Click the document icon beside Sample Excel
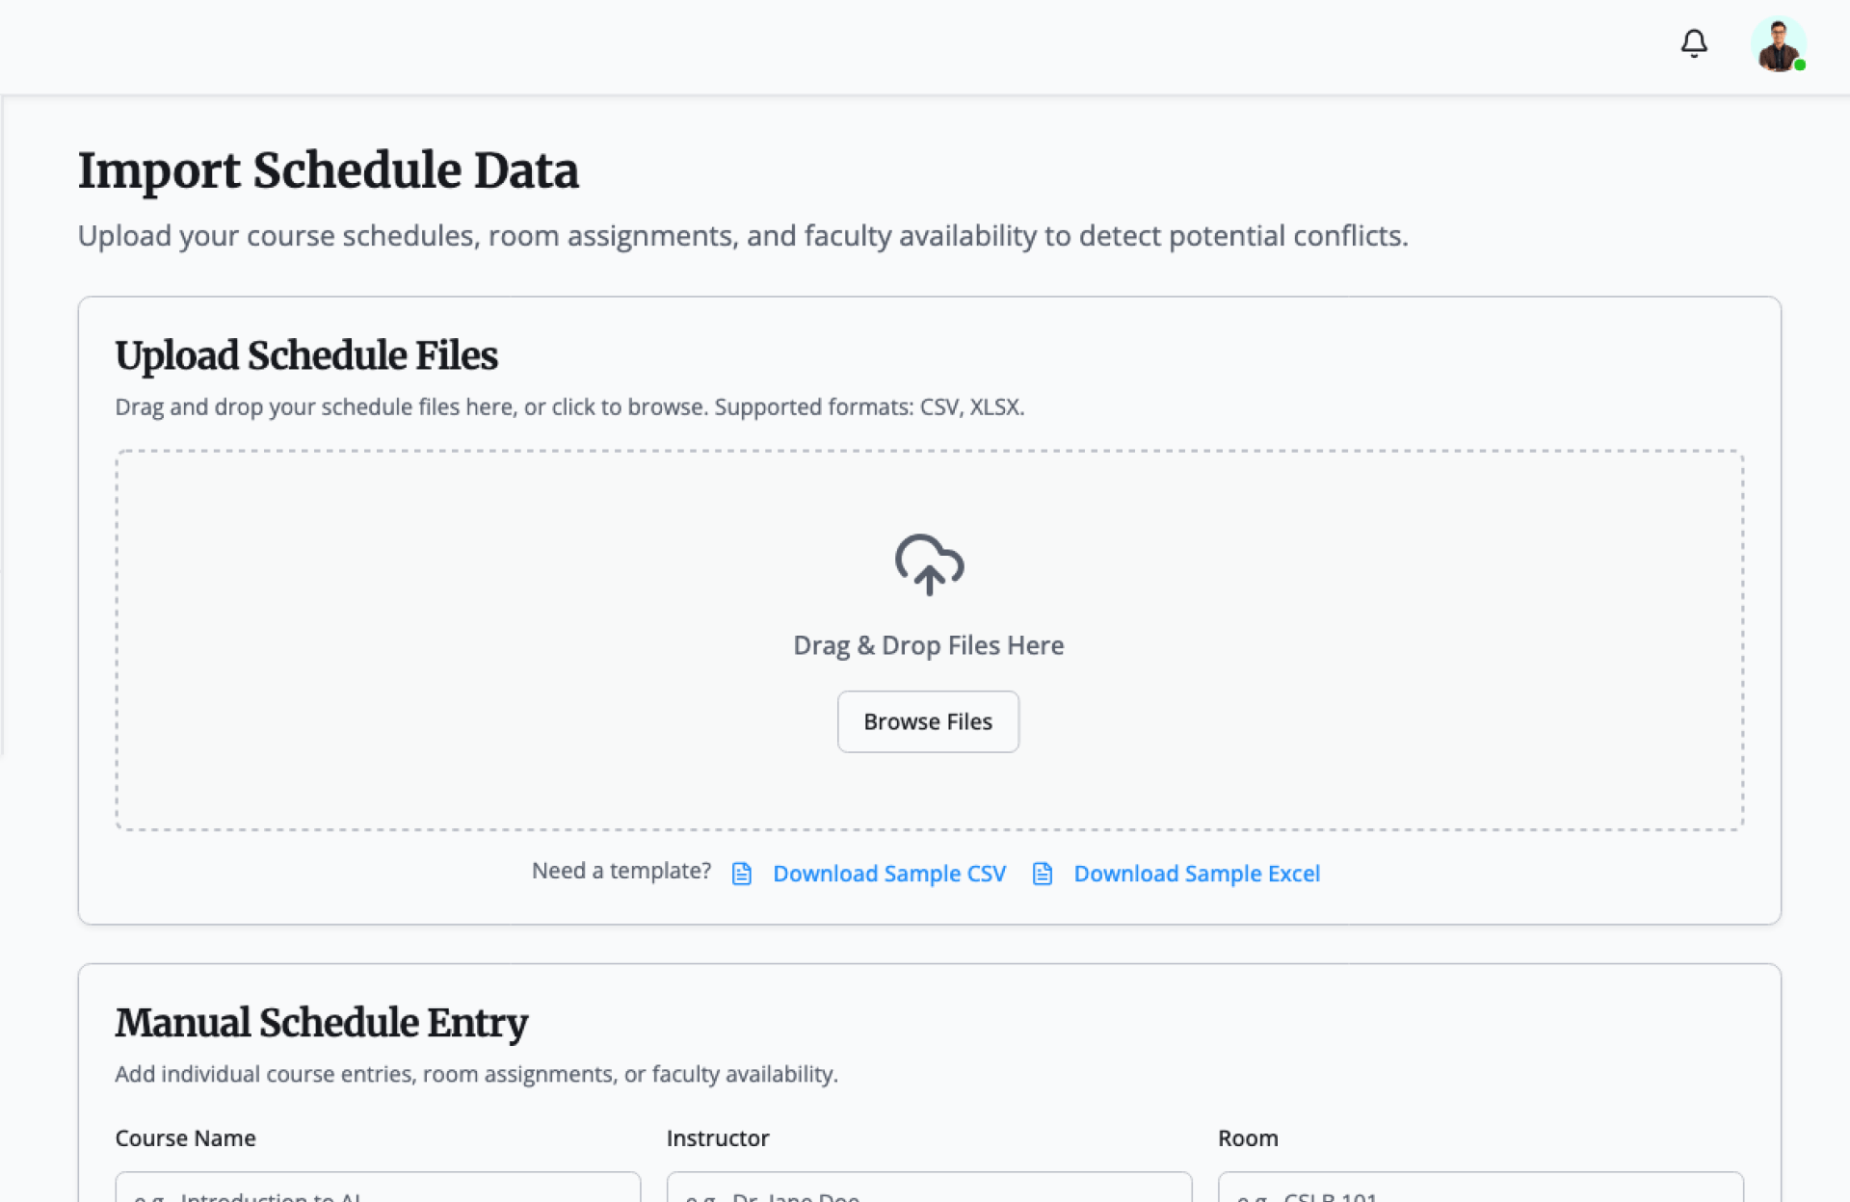The width and height of the screenshot is (1850, 1202). coord(1042,874)
